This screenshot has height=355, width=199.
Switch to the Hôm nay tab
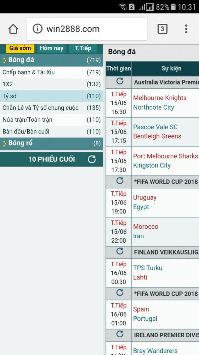[x=51, y=48]
